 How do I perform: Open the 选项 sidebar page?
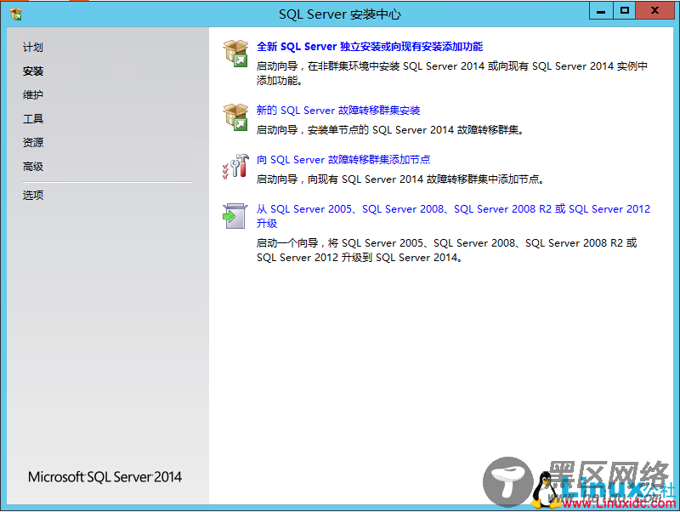tap(33, 196)
